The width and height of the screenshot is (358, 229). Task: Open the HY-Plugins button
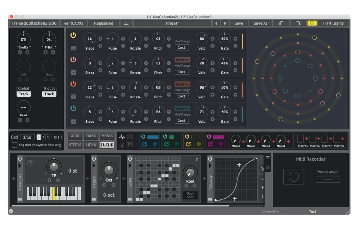pos(333,23)
